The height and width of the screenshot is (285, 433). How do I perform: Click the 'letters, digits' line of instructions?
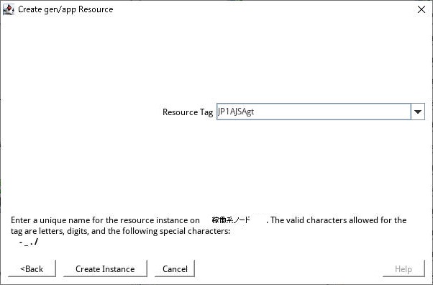click(x=120, y=231)
